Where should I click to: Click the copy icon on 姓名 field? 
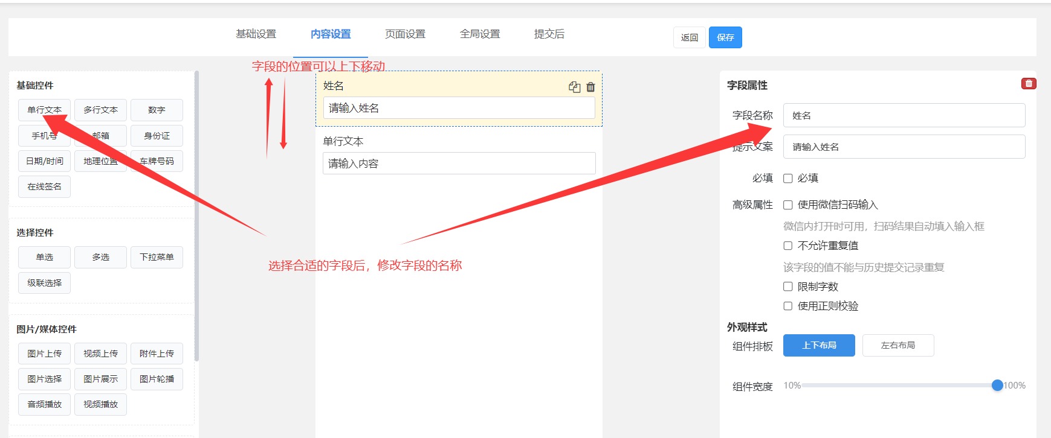point(574,87)
